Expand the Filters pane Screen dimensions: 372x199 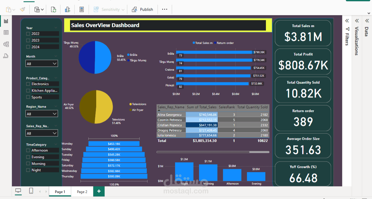(x=347, y=21)
